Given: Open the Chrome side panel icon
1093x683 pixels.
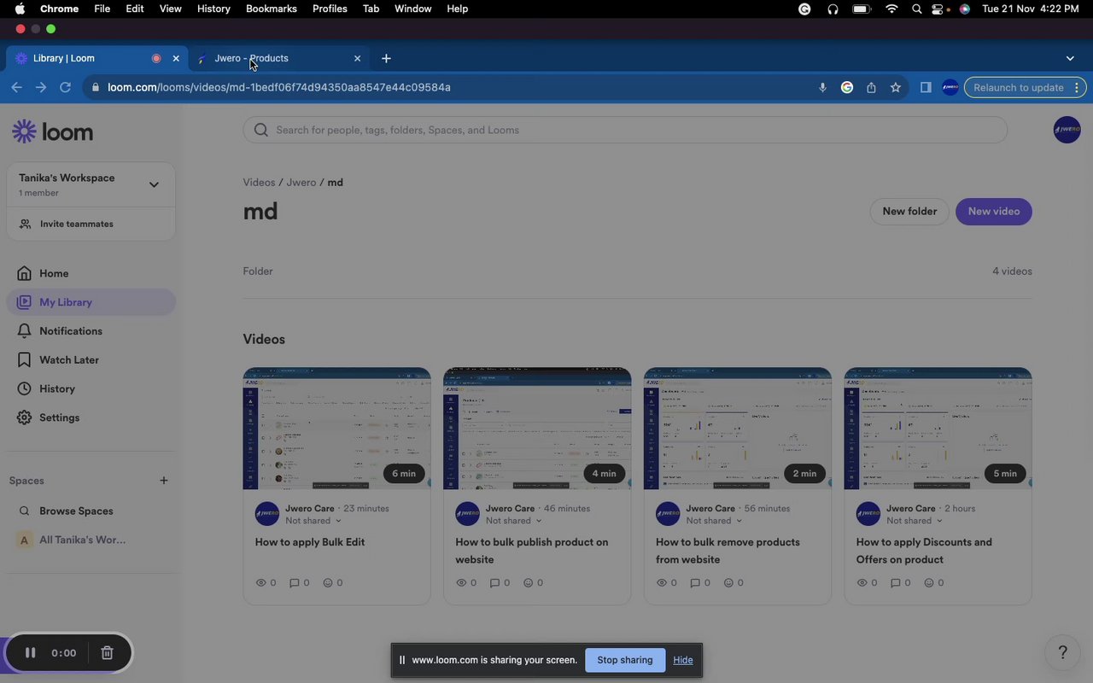Looking at the screenshot, I should pos(926,87).
